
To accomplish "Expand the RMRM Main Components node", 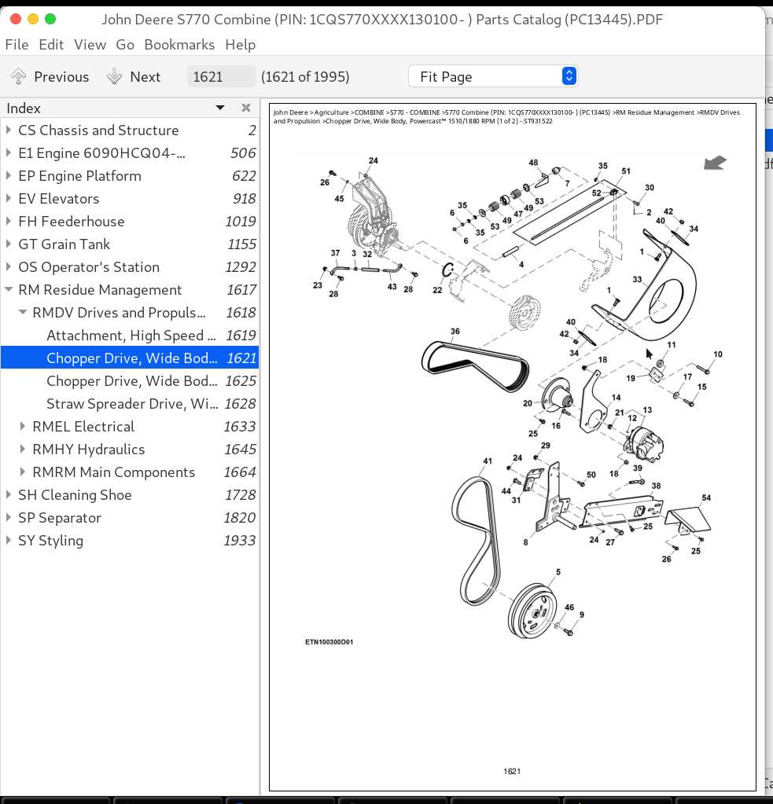I will pyautogui.click(x=23, y=472).
